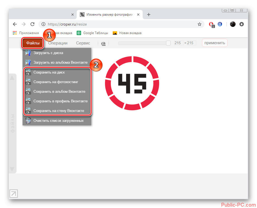
Task: Click save icon beside Сохранить на стену Вконтакте
Action: [x=28, y=111]
